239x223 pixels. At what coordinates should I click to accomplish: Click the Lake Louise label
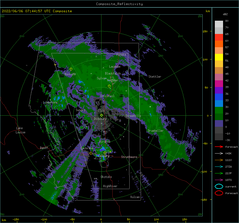coord(21,130)
